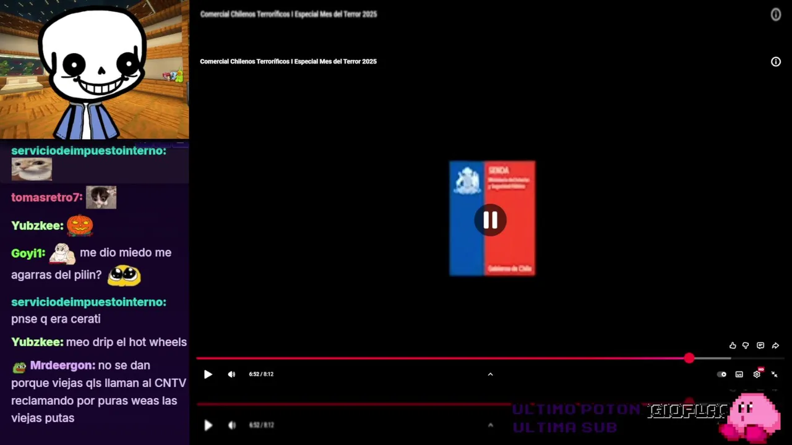The height and width of the screenshot is (445, 792).
Task: Open the comments icon above the progress bar
Action: click(760, 345)
